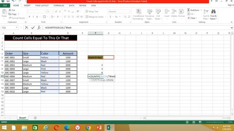Open the font size dropdown
The height and width of the screenshot is (131, 234).
click(x=53, y=11)
